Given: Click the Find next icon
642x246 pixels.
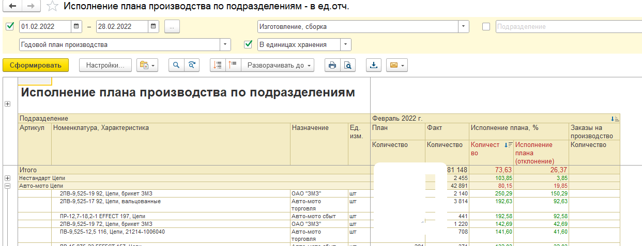Looking at the screenshot, I should [x=192, y=65].
